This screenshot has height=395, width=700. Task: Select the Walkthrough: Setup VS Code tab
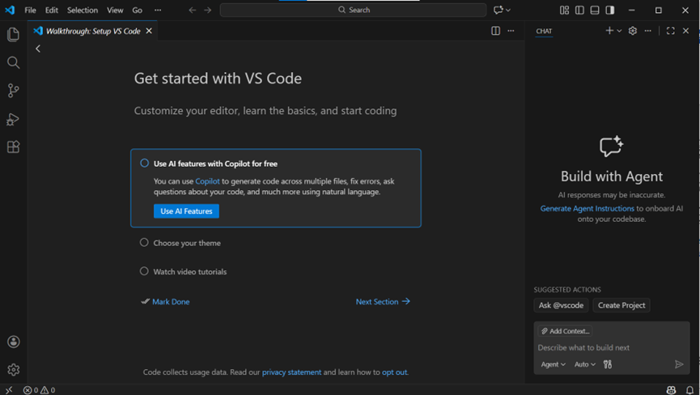point(93,31)
